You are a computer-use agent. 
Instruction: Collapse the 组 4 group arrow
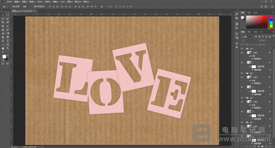[x=245, y=49]
